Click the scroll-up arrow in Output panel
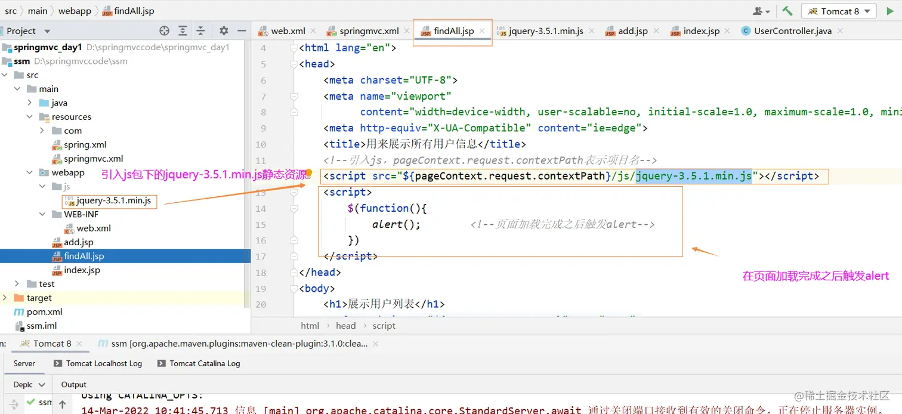This screenshot has width=902, height=414. 62,404
